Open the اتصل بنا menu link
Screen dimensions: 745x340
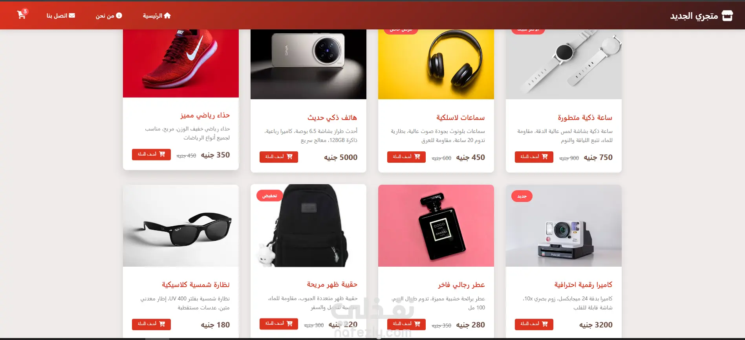[x=61, y=16]
